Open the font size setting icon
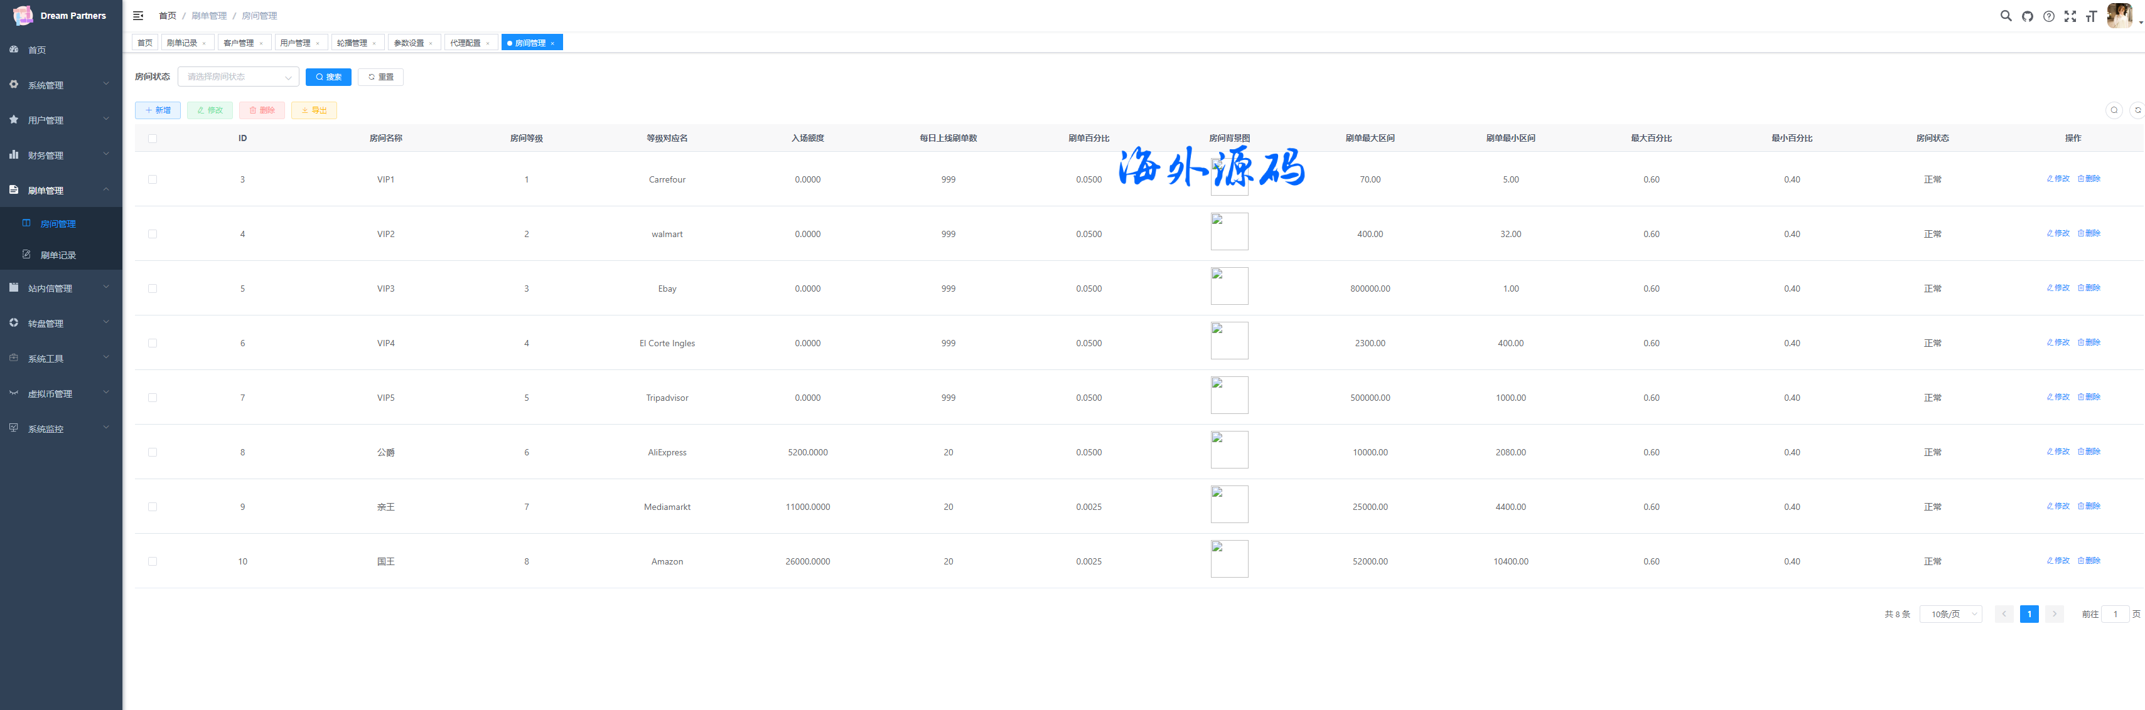 [x=2091, y=16]
